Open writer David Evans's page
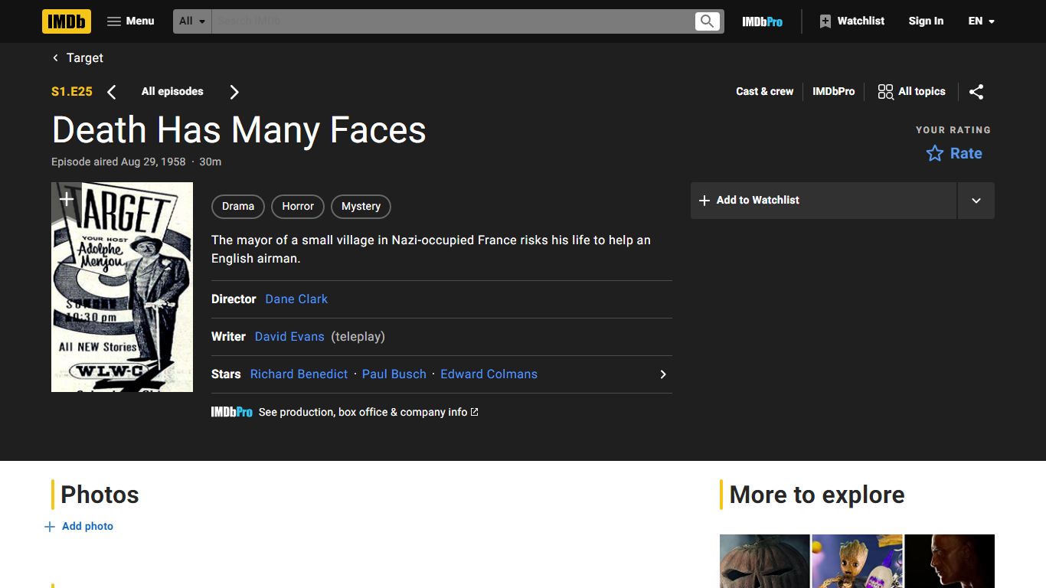This screenshot has width=1046, height=588. 289,337
